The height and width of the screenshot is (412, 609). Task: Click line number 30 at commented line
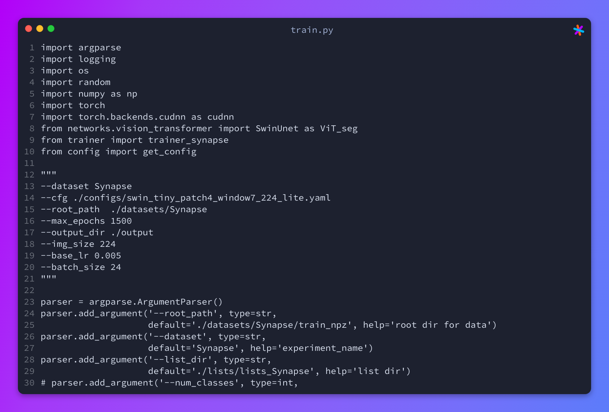pos(29,383)
